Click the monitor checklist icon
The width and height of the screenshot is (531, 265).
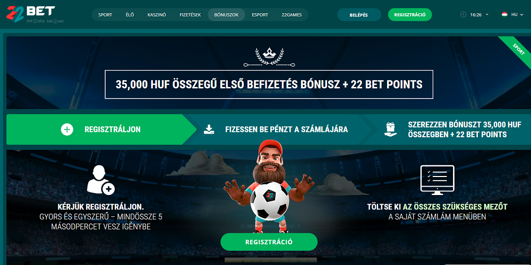coord(437,180)
